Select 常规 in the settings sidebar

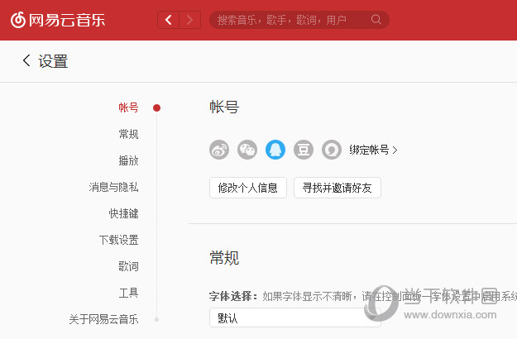click(x=128, y=134)
